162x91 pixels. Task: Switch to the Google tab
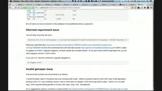point(95,5)
